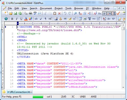Image resolution: width=127 pixels, height=100 pixels.
Task: Insert non-breaking space with nb icon
Action: (x=36, y=19)
